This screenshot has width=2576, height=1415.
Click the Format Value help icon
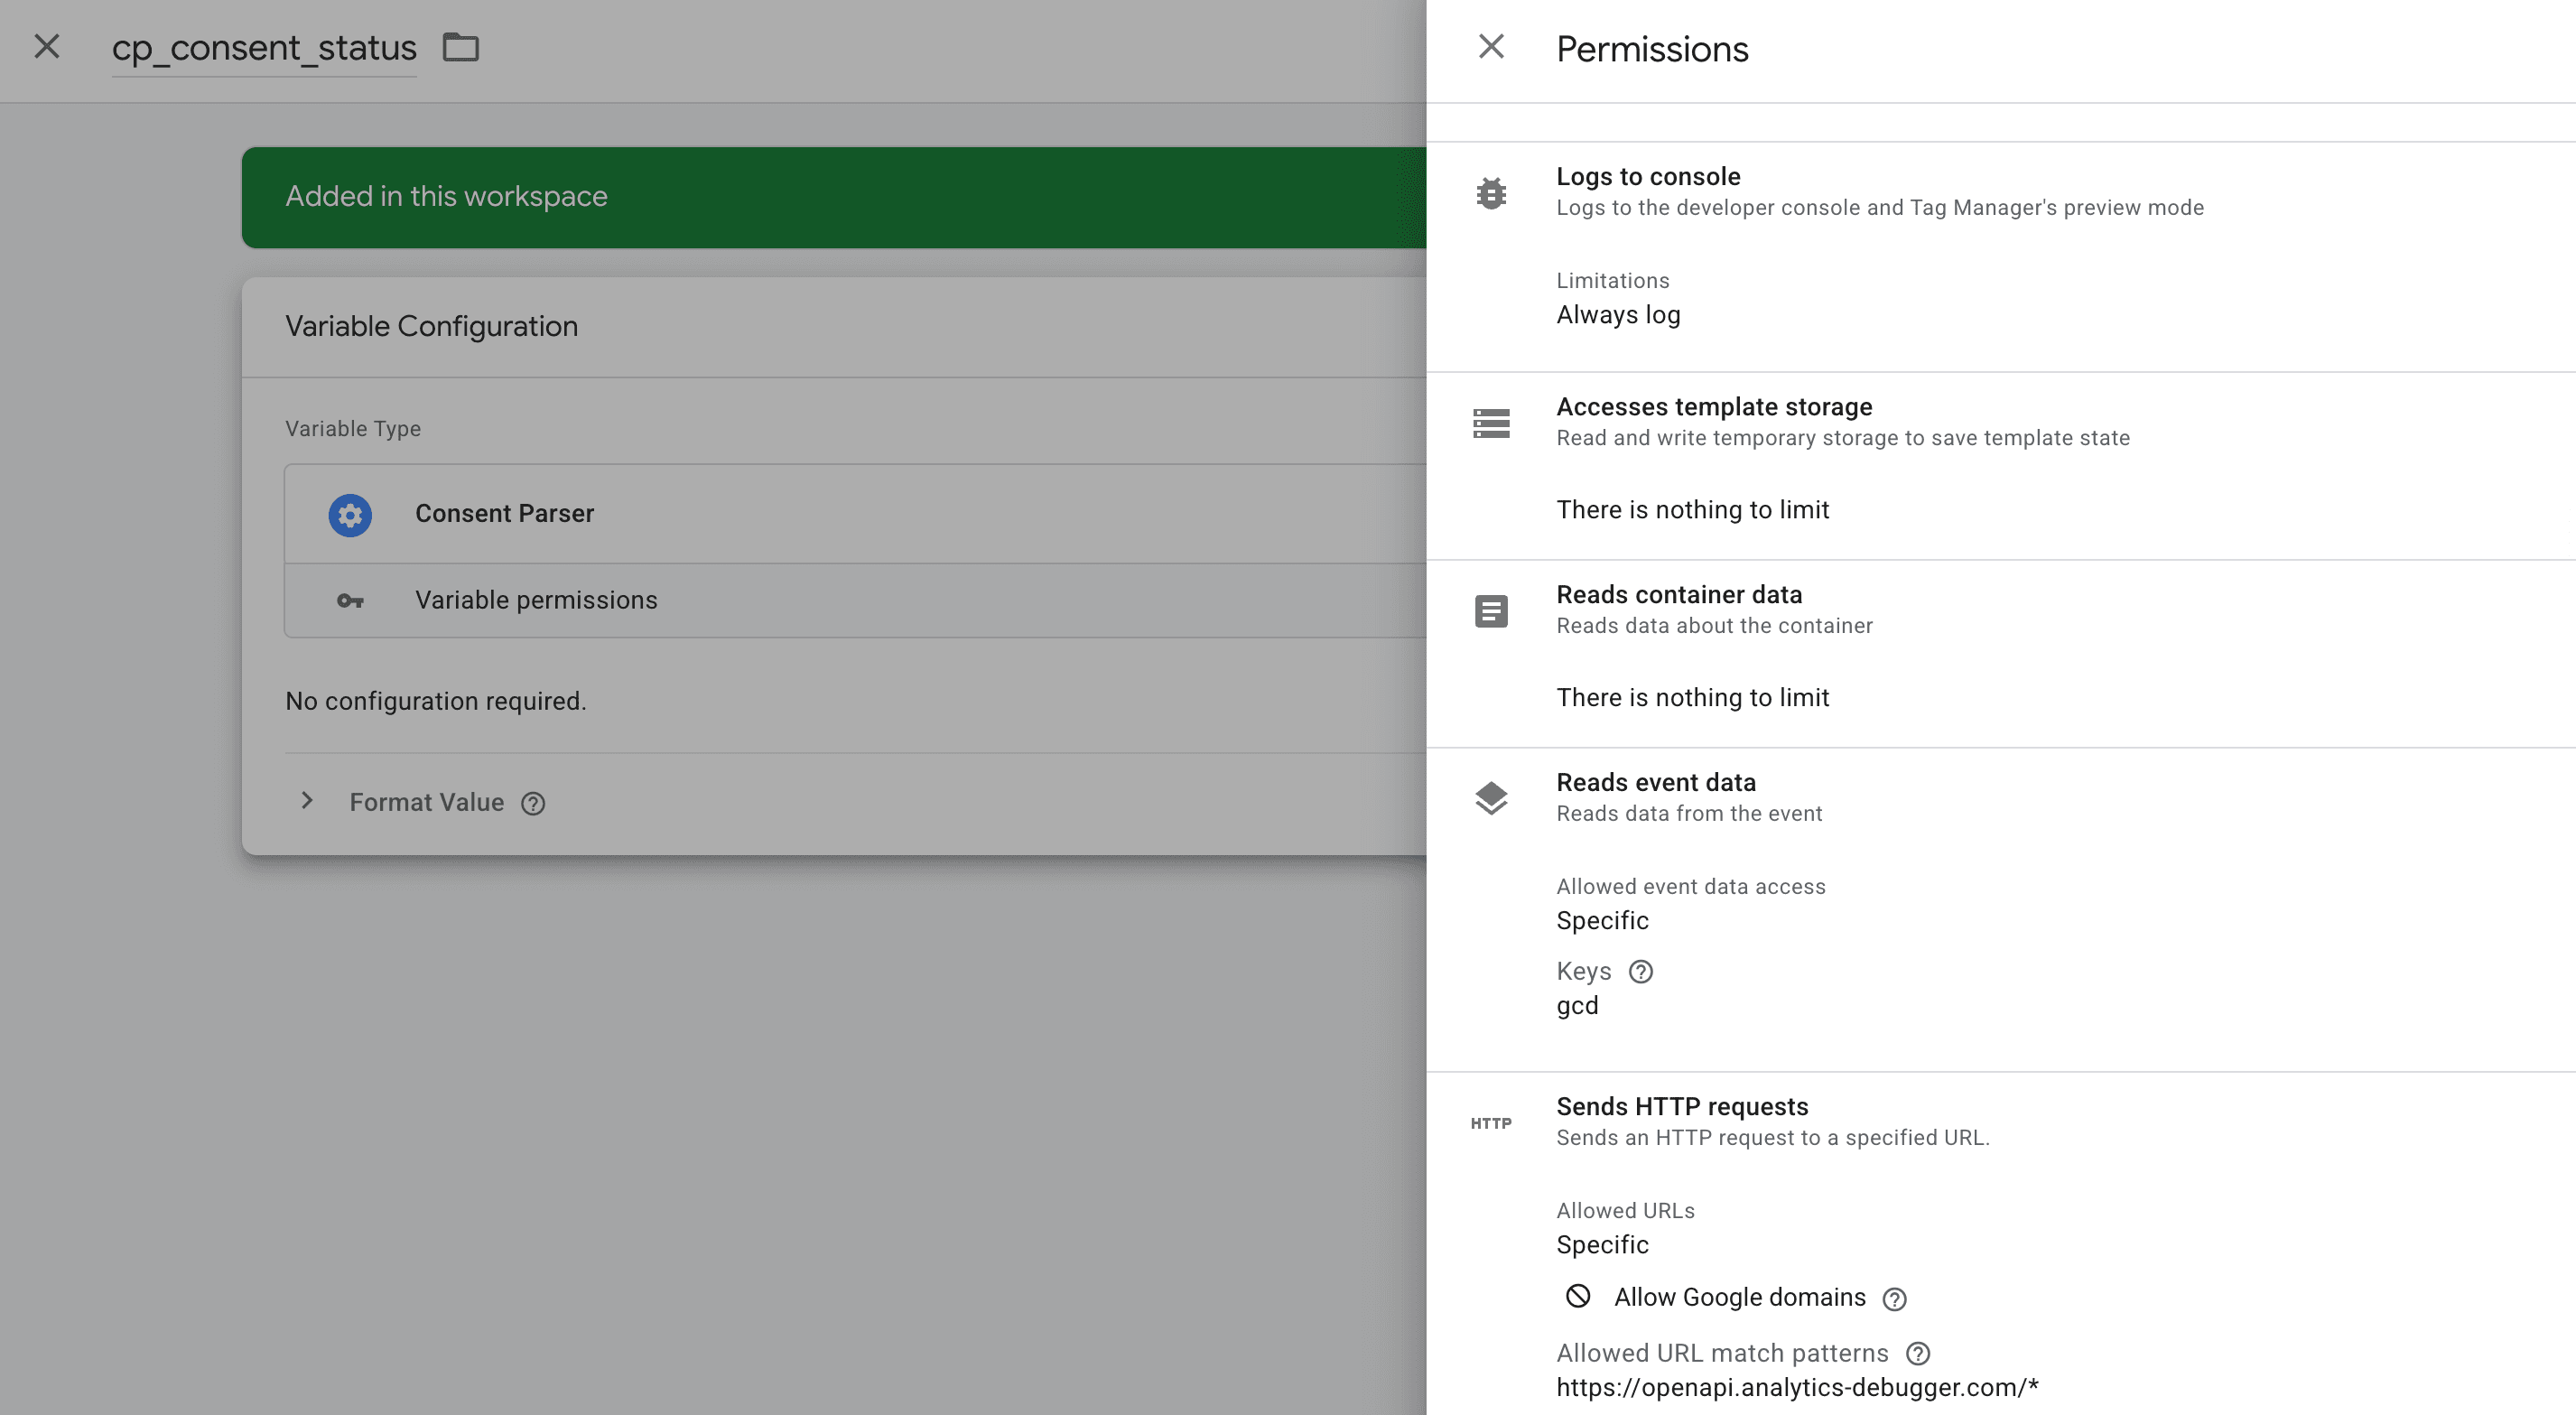[x=533, y=803]
